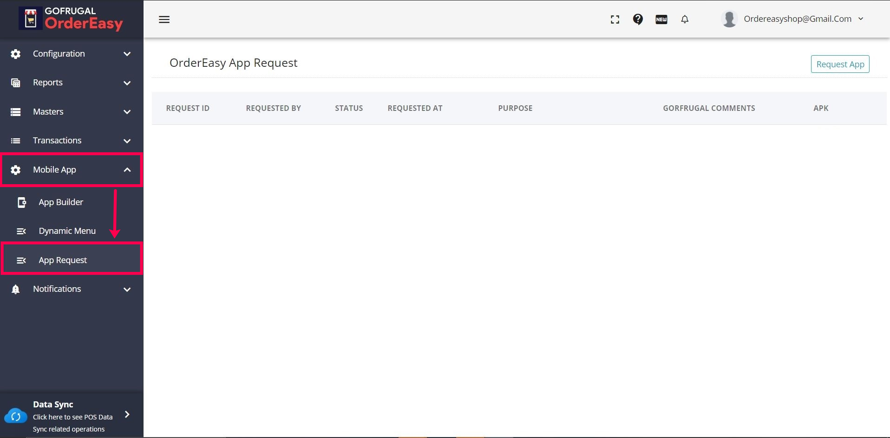Click the GoFrugal OrderEasy logo
890x438 pixels.
tap(71, 19)
